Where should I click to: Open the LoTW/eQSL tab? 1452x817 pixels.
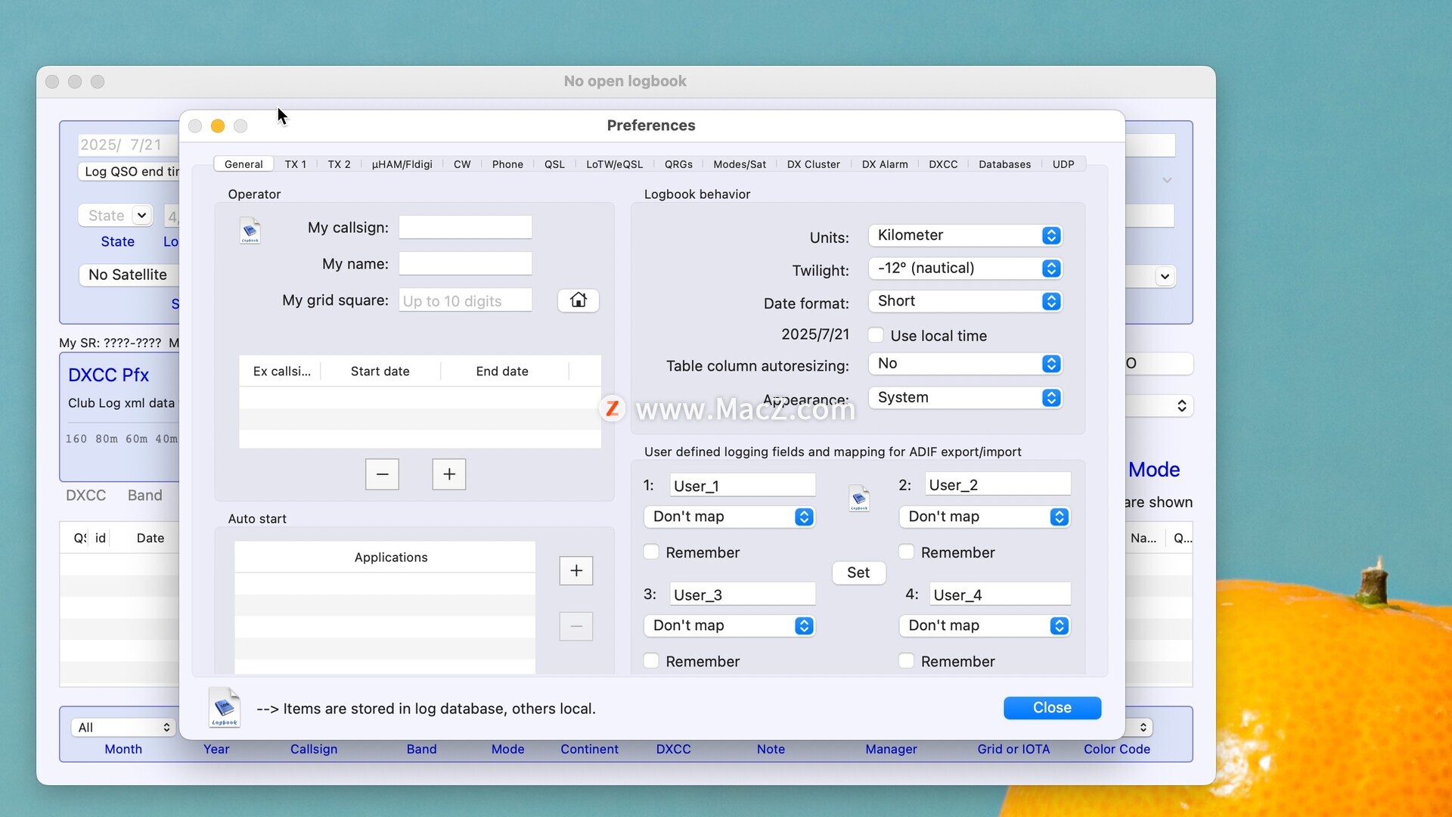tap(614, 164)
